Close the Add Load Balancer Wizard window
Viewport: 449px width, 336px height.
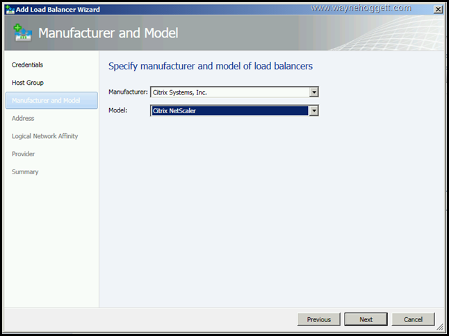437,9
